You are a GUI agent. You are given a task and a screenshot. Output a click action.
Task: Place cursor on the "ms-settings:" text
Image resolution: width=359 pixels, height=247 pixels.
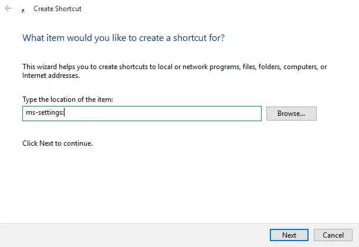click(x=45, y=112)
